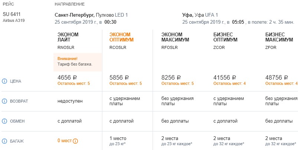Click the RNOSLR fare code
The height and width of the screenshot is (150, 298).
[x=66, y=47]
